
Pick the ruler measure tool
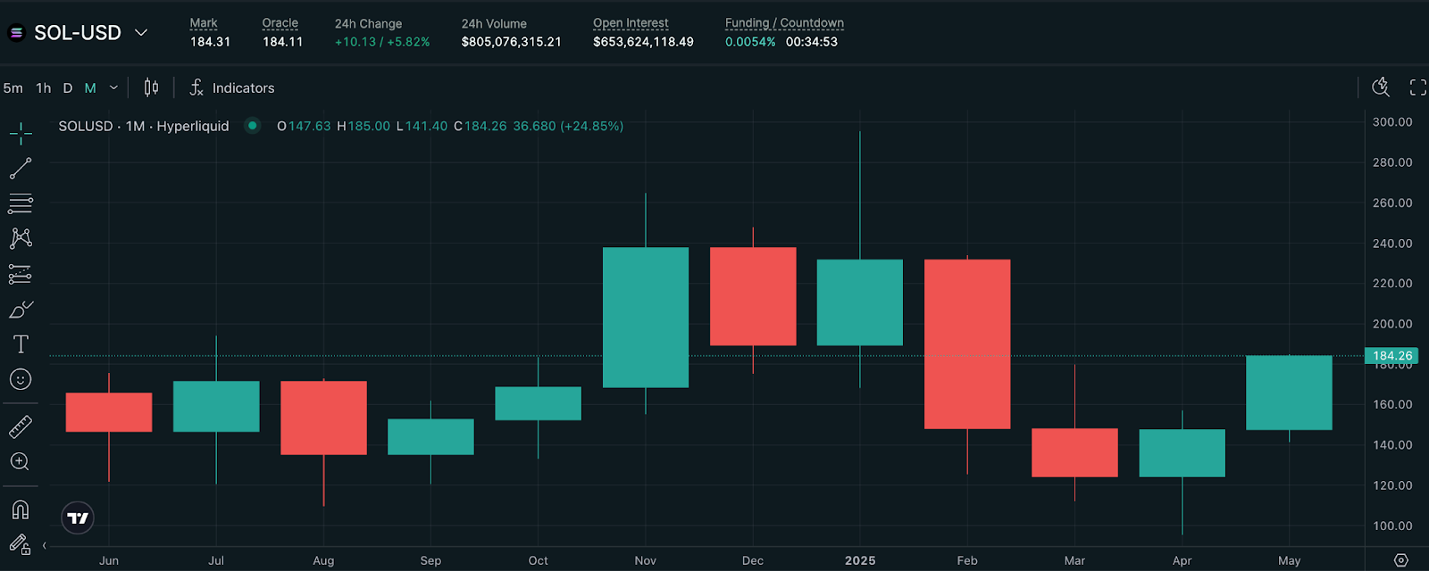(x=21, y=426)
